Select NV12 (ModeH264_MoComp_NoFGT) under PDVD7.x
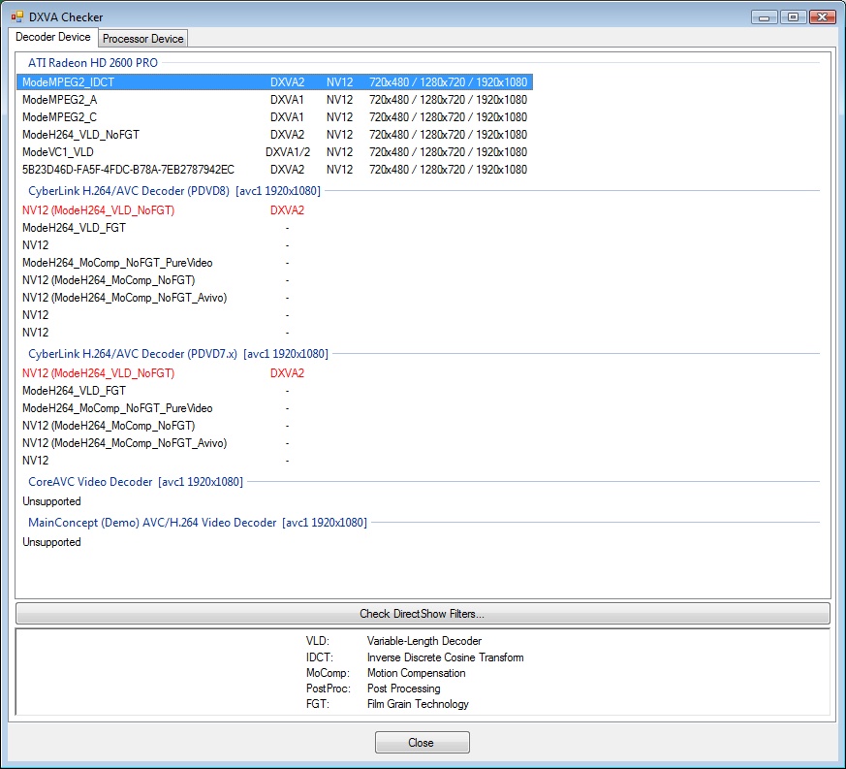Viewport: 846px width, 769px height. pos(109,426)
